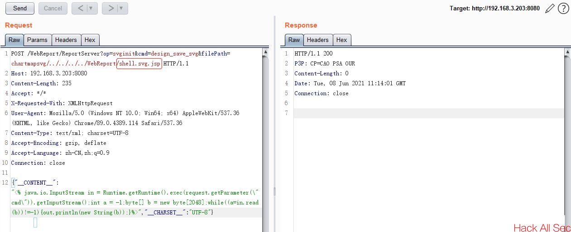
Task: Click the Request panel heading
Action: [x=19, y=25]
